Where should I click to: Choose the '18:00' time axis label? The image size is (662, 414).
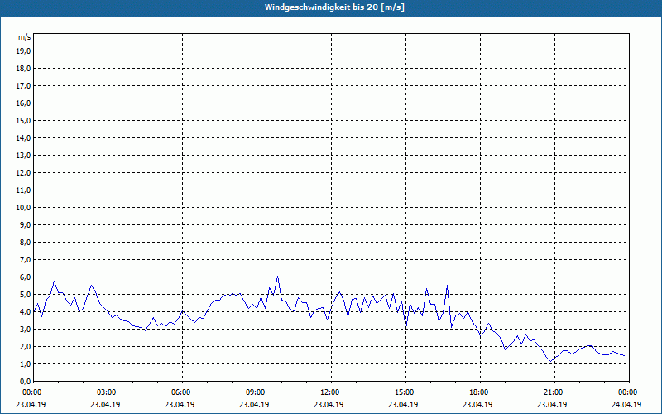[x=477, y=392]
